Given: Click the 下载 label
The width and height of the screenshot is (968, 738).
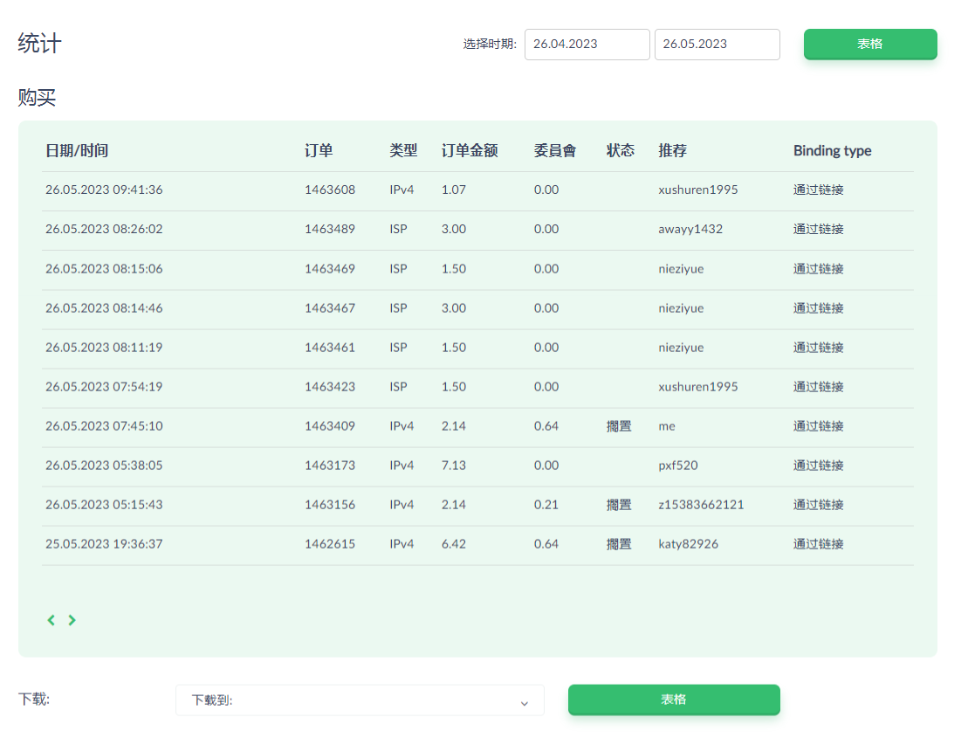Looking at the screenshot, I should [x=34, y=699].
